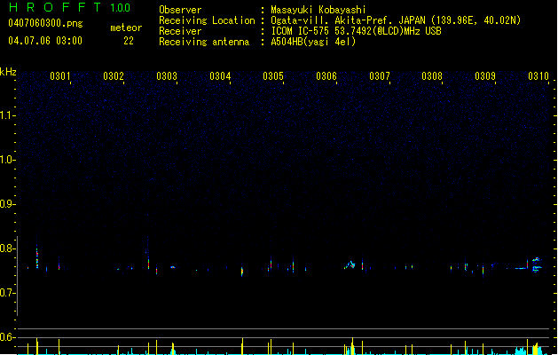Click the 0302 time marker
The height and width of the screenshot is (355, 558).
point(114,76)
